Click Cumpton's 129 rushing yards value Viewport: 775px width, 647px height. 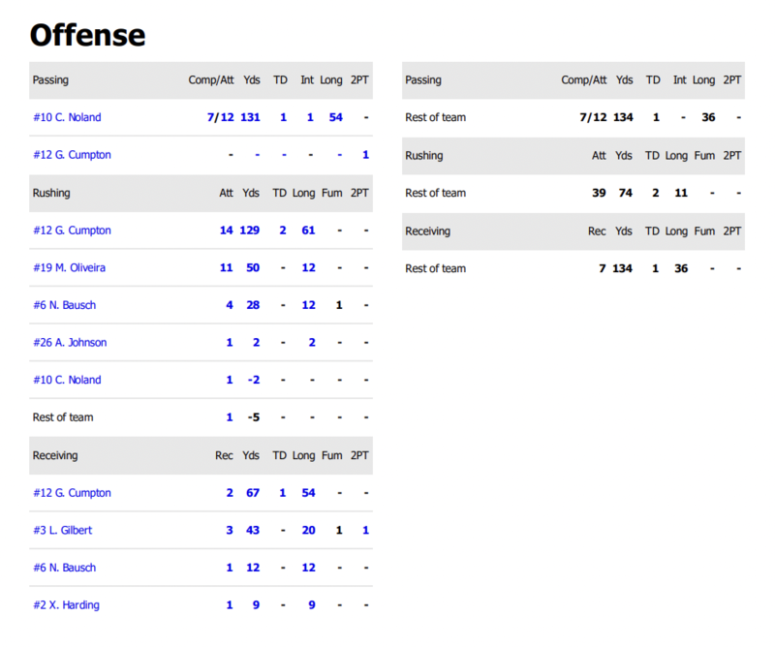click(x=251, y=231)
